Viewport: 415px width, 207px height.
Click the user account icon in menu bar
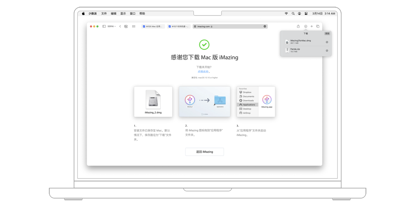[299, 13]
